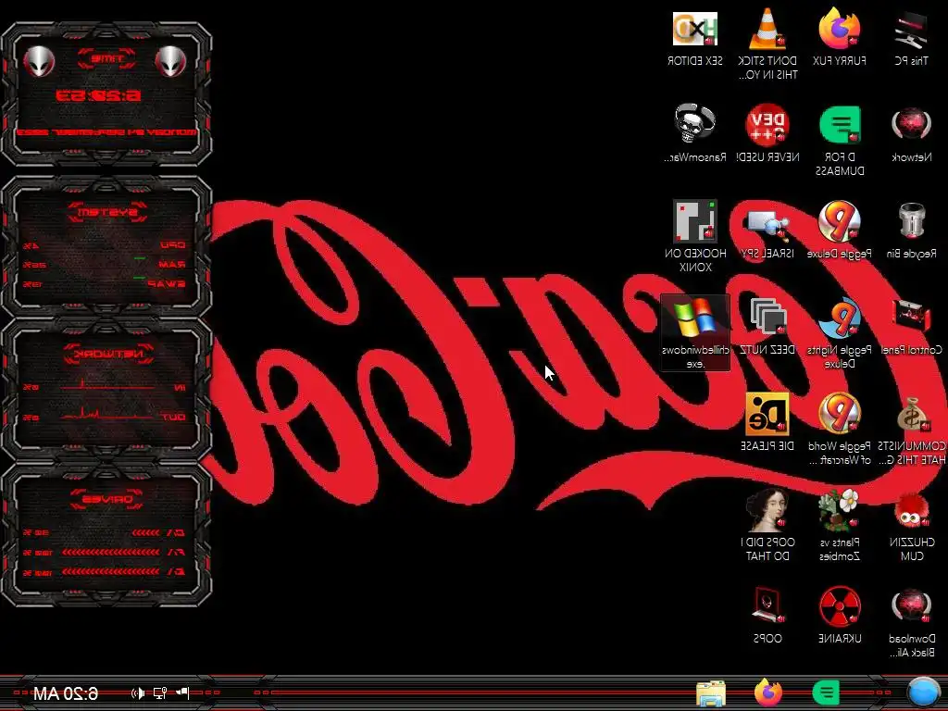Image resolution: width=948 pixels, height=711 pixels.
Task: Click the IN traffic graph in Network widget
Action: [x=106, y=384]
